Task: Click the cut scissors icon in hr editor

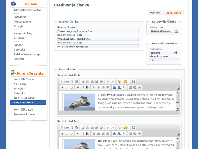Action: [x=83, y=81]
